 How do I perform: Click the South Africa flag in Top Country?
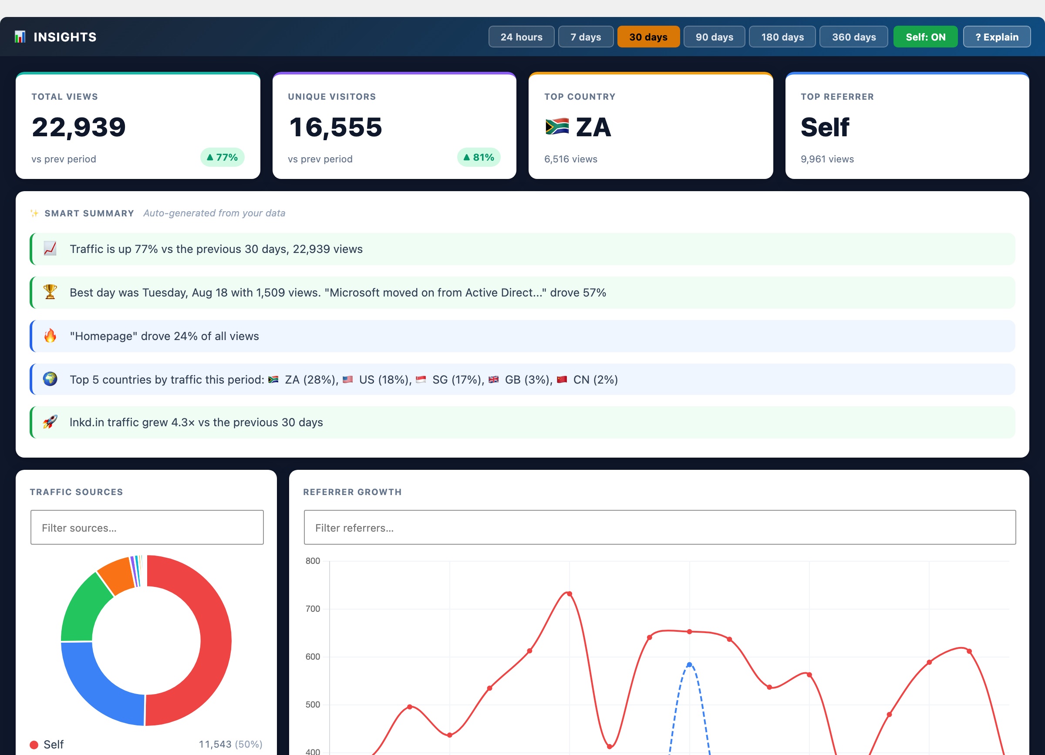[557, 127]
